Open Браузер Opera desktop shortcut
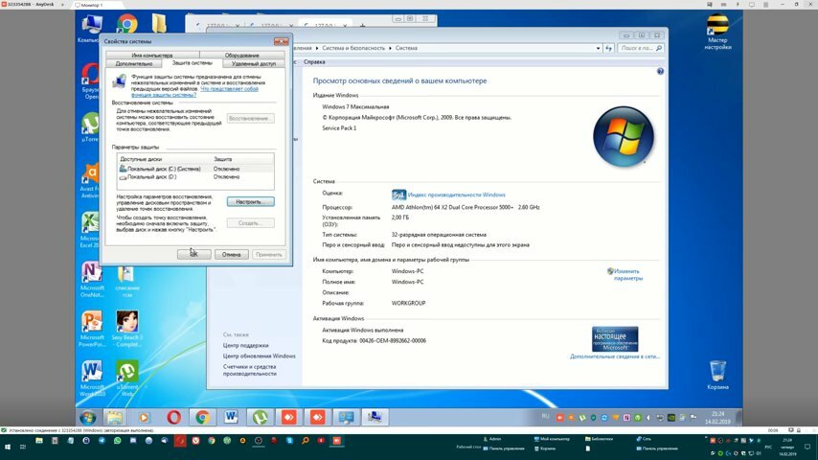818x460 pixels. tap(90, 80)
